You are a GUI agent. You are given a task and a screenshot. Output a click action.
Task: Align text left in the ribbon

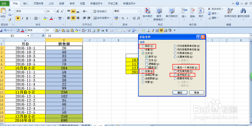point(69,18)
